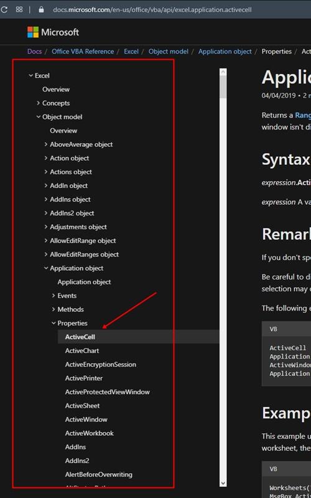This screenshot has width=311, height=498.
Task: Open the Office VBA Reference breadcrumb
Action: (83, 52)
